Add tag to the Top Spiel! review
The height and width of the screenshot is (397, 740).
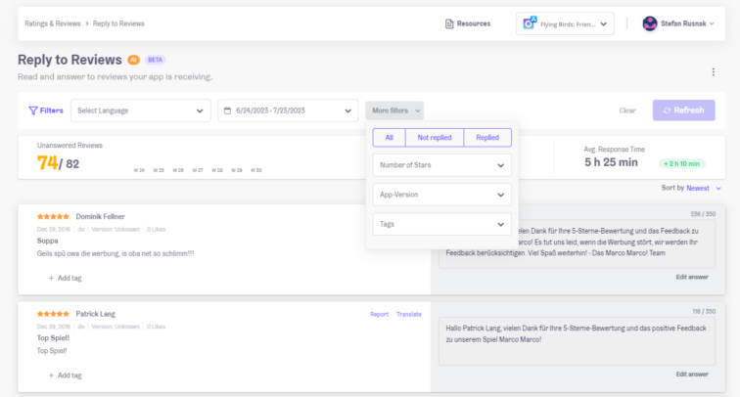click(66, 375)
